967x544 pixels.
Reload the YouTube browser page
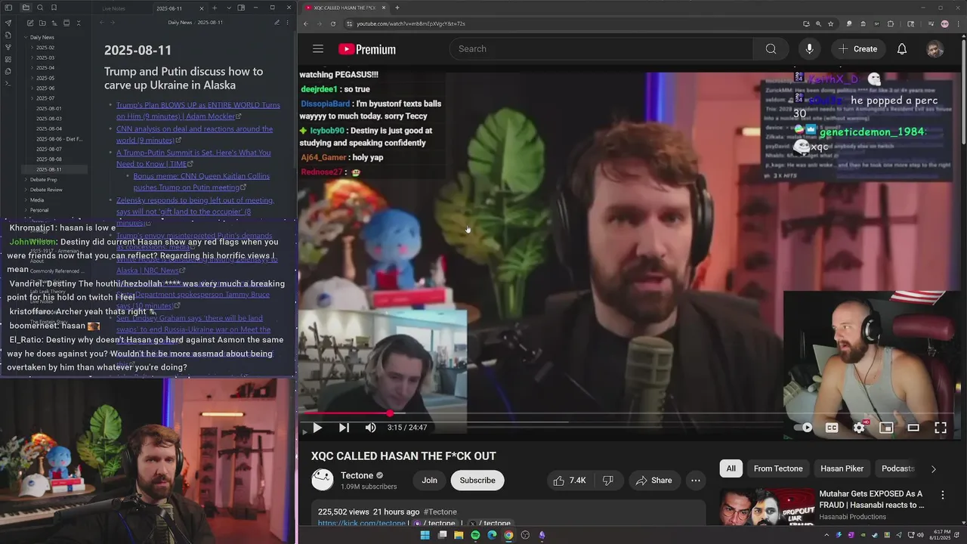[x=333, y=23]
